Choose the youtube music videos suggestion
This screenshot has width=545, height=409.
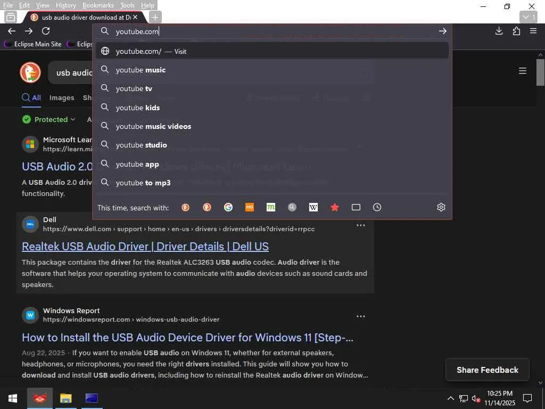pyautogui.click(x=272, y=126)
